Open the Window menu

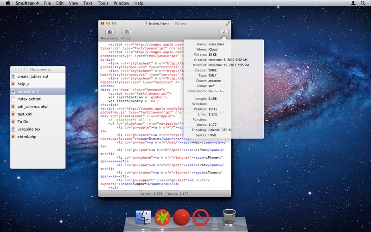click(122, 3)
